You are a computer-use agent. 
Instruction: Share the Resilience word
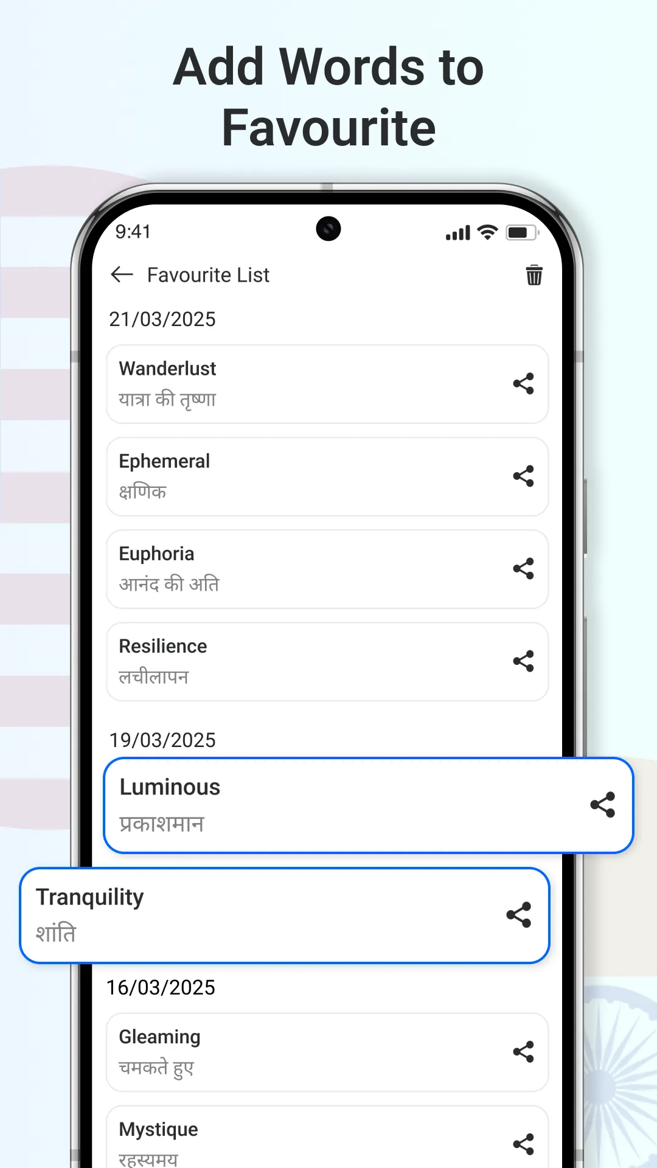click(x=523, y=661)
